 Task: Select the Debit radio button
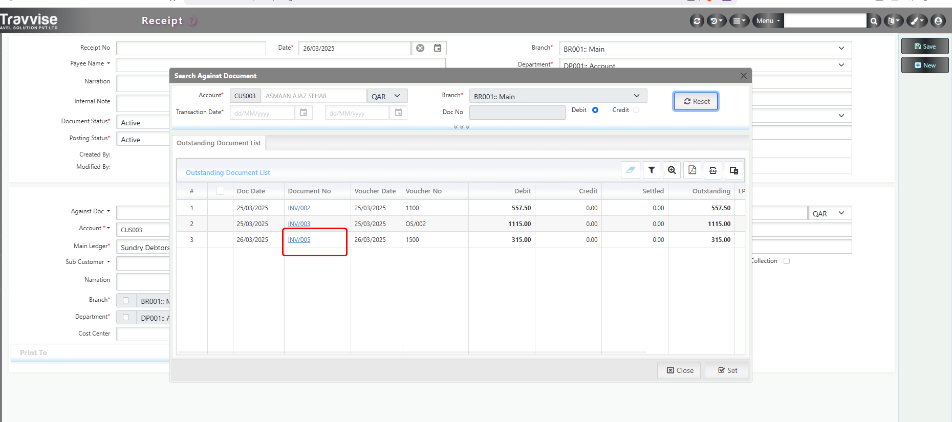[x=595, y=110]
